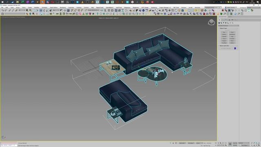The height and width of the screenshot is (147, 261).
Task: Open the Customize menu
Action: click(x=71, y=7)
